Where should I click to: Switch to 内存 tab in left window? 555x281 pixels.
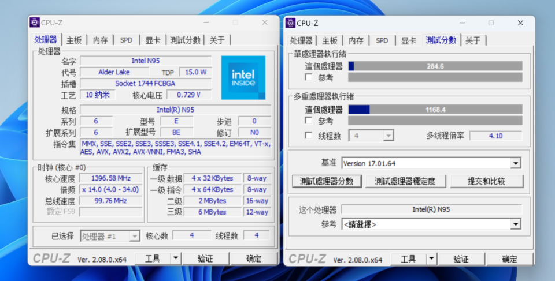coord(100,40)
